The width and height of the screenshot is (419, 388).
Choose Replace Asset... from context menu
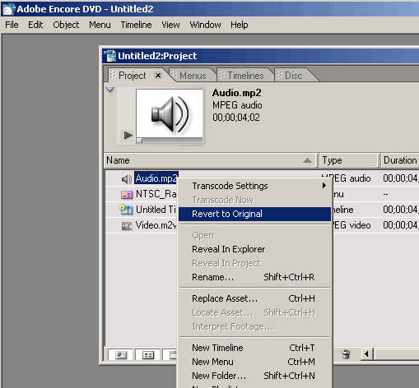[x=254, y=298]
